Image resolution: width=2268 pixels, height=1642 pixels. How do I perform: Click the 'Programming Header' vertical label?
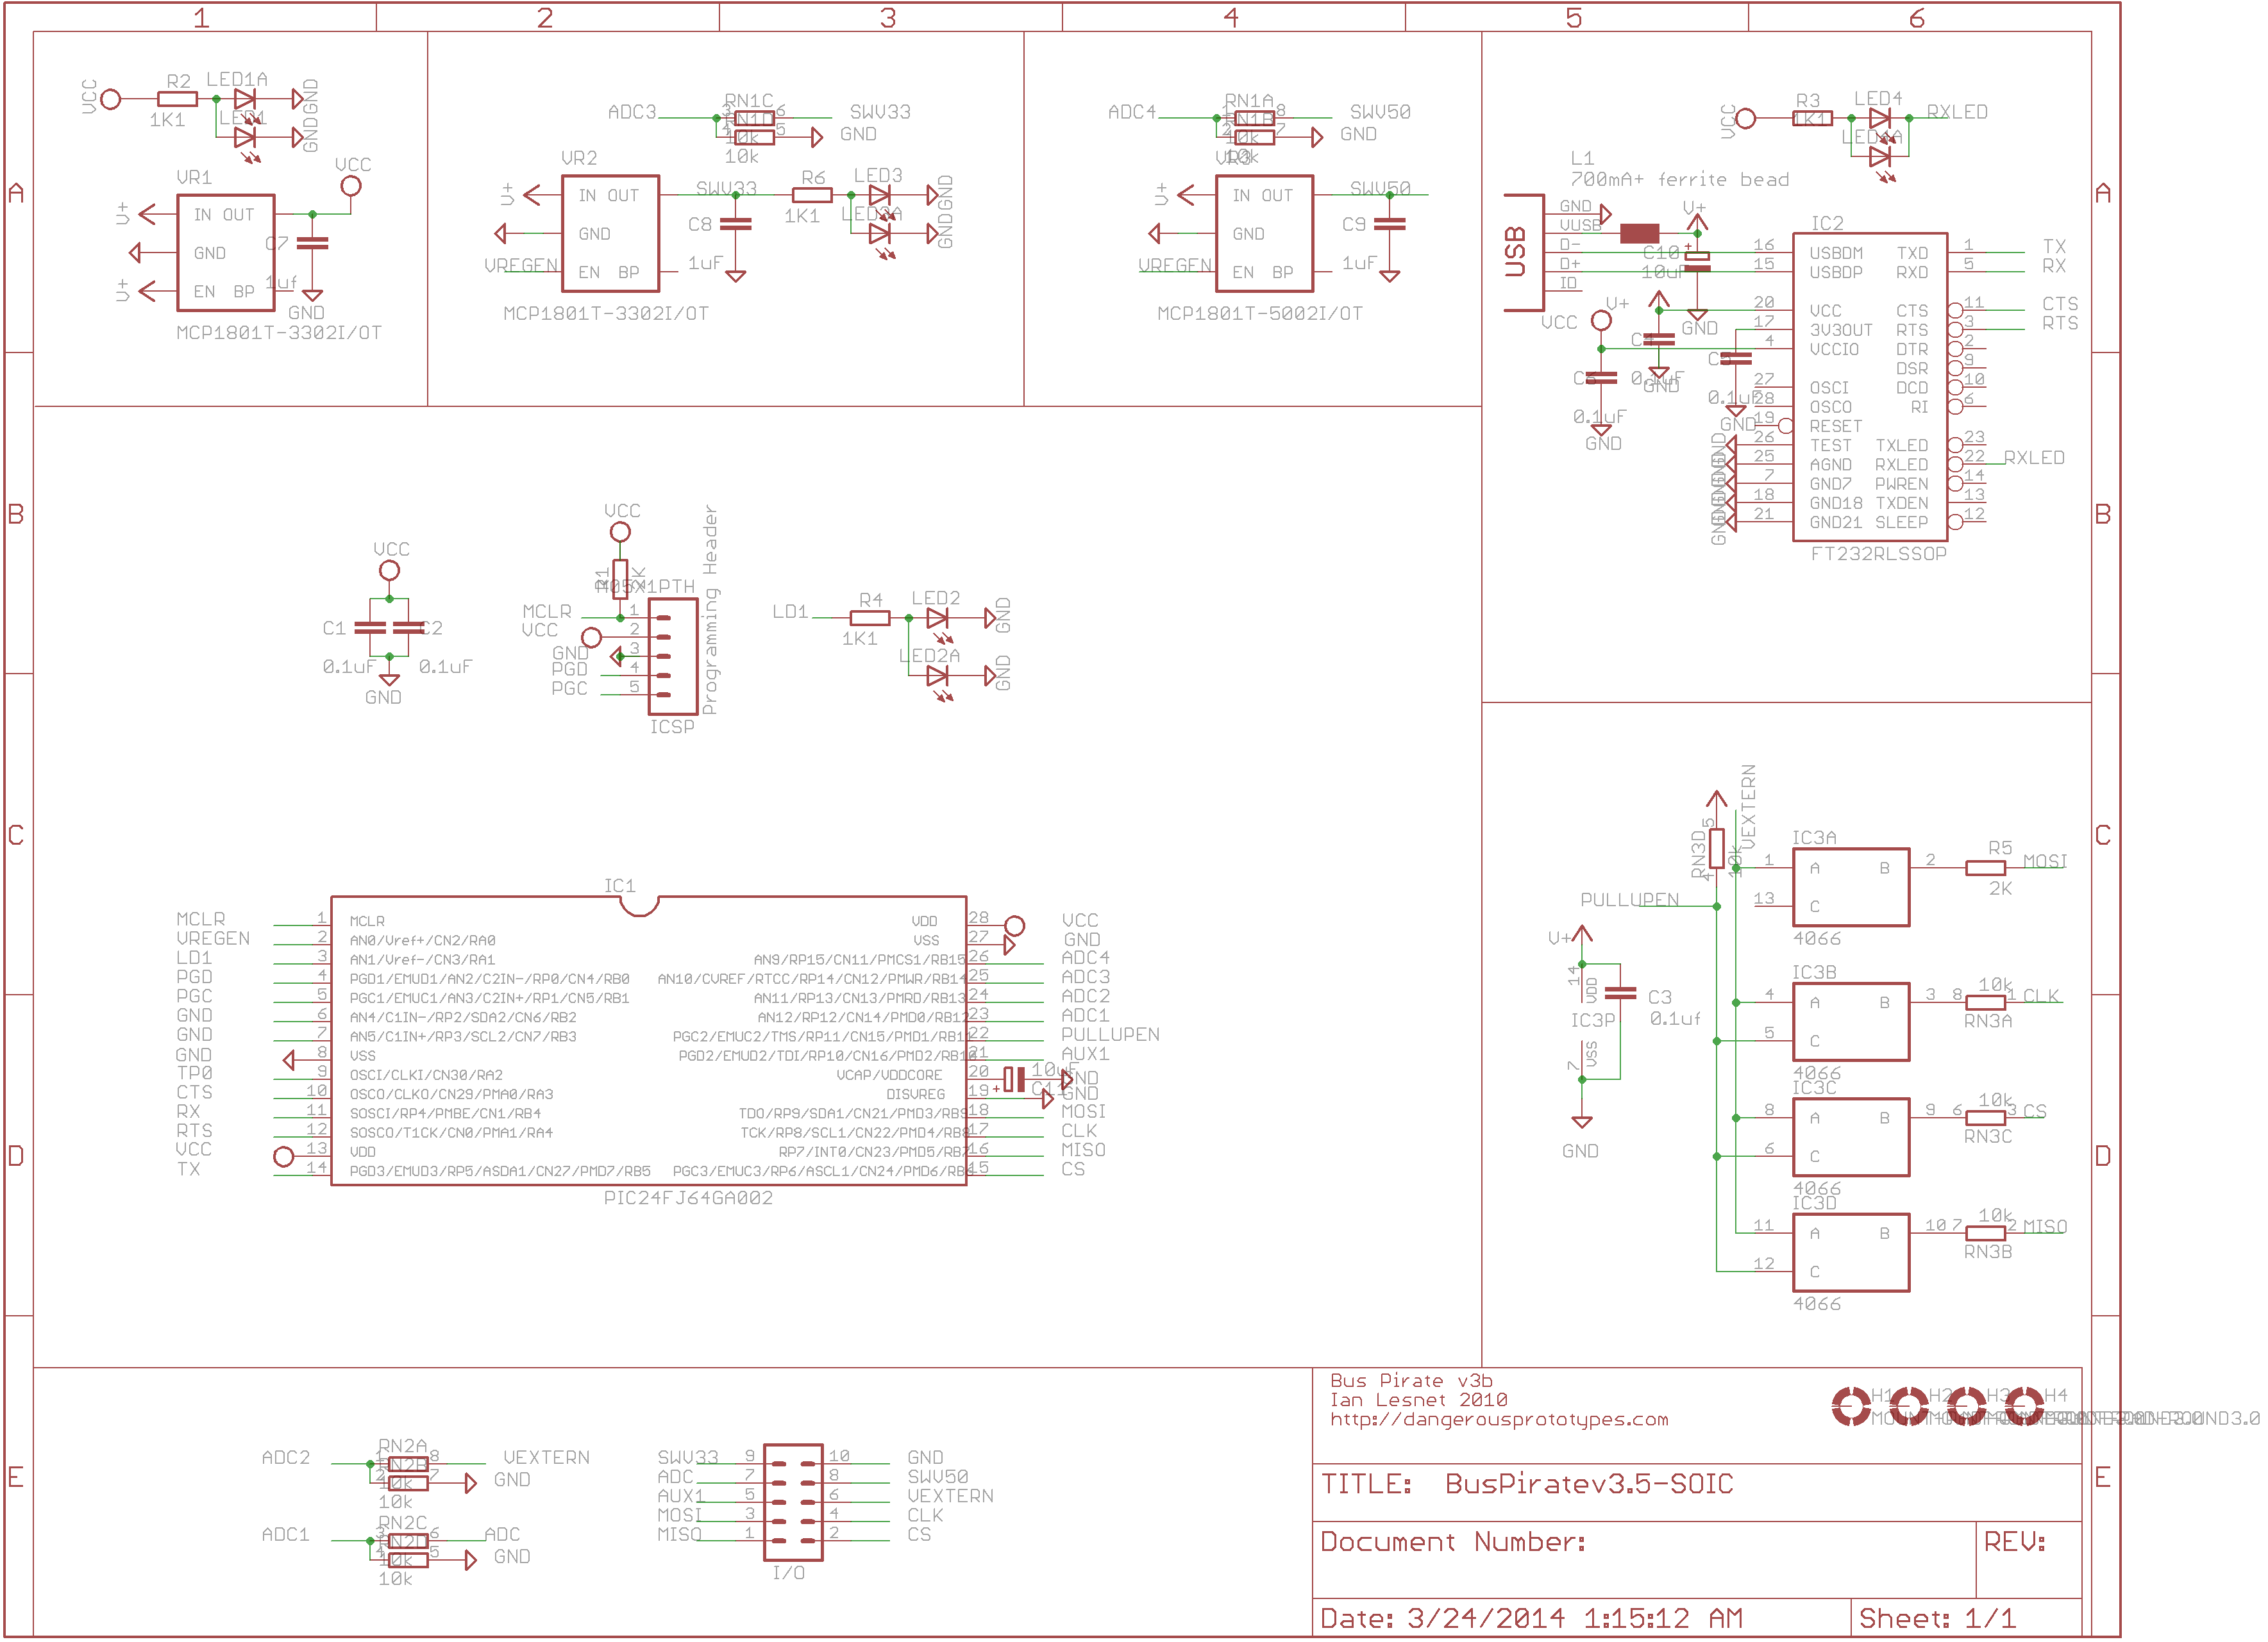tap(709, 610)
